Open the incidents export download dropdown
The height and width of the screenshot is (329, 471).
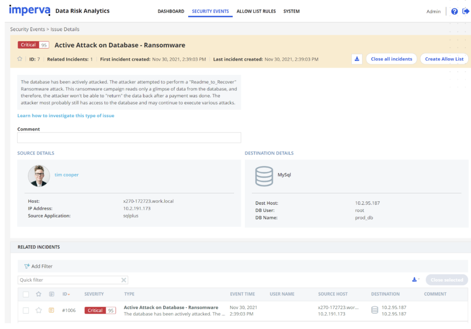[x=415, y=279]
